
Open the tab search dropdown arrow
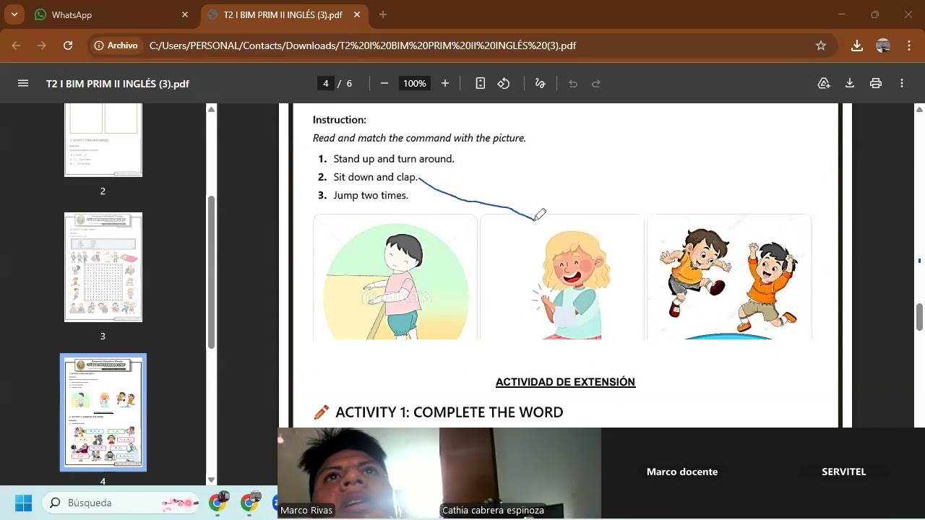(x=14, y=14)
